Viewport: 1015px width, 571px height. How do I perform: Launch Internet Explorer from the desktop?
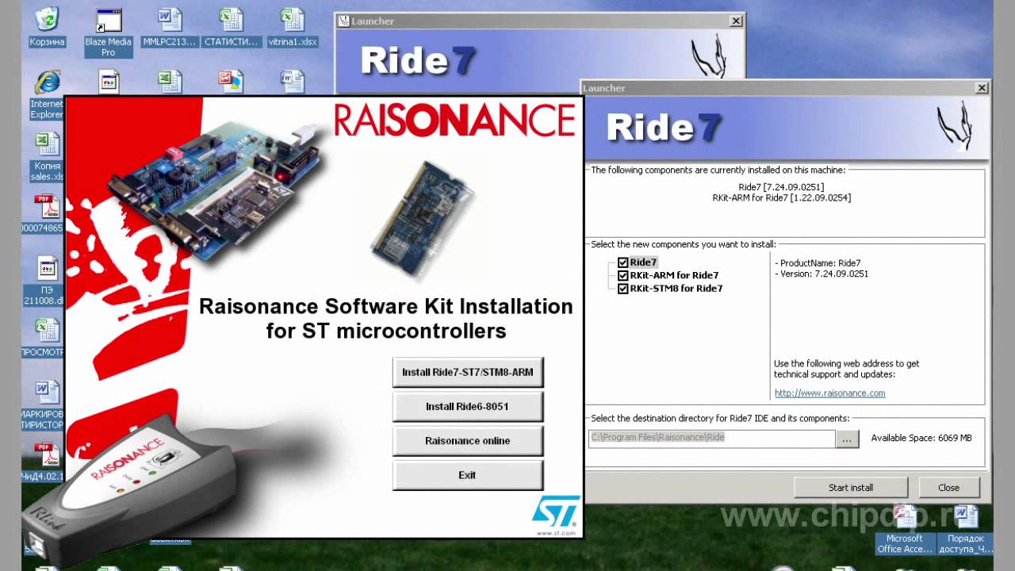click(47, 94)
